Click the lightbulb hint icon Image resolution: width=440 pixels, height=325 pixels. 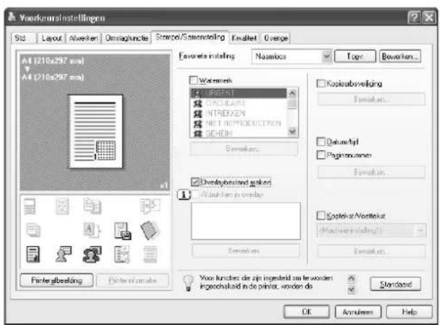click(x=188, y=283)
